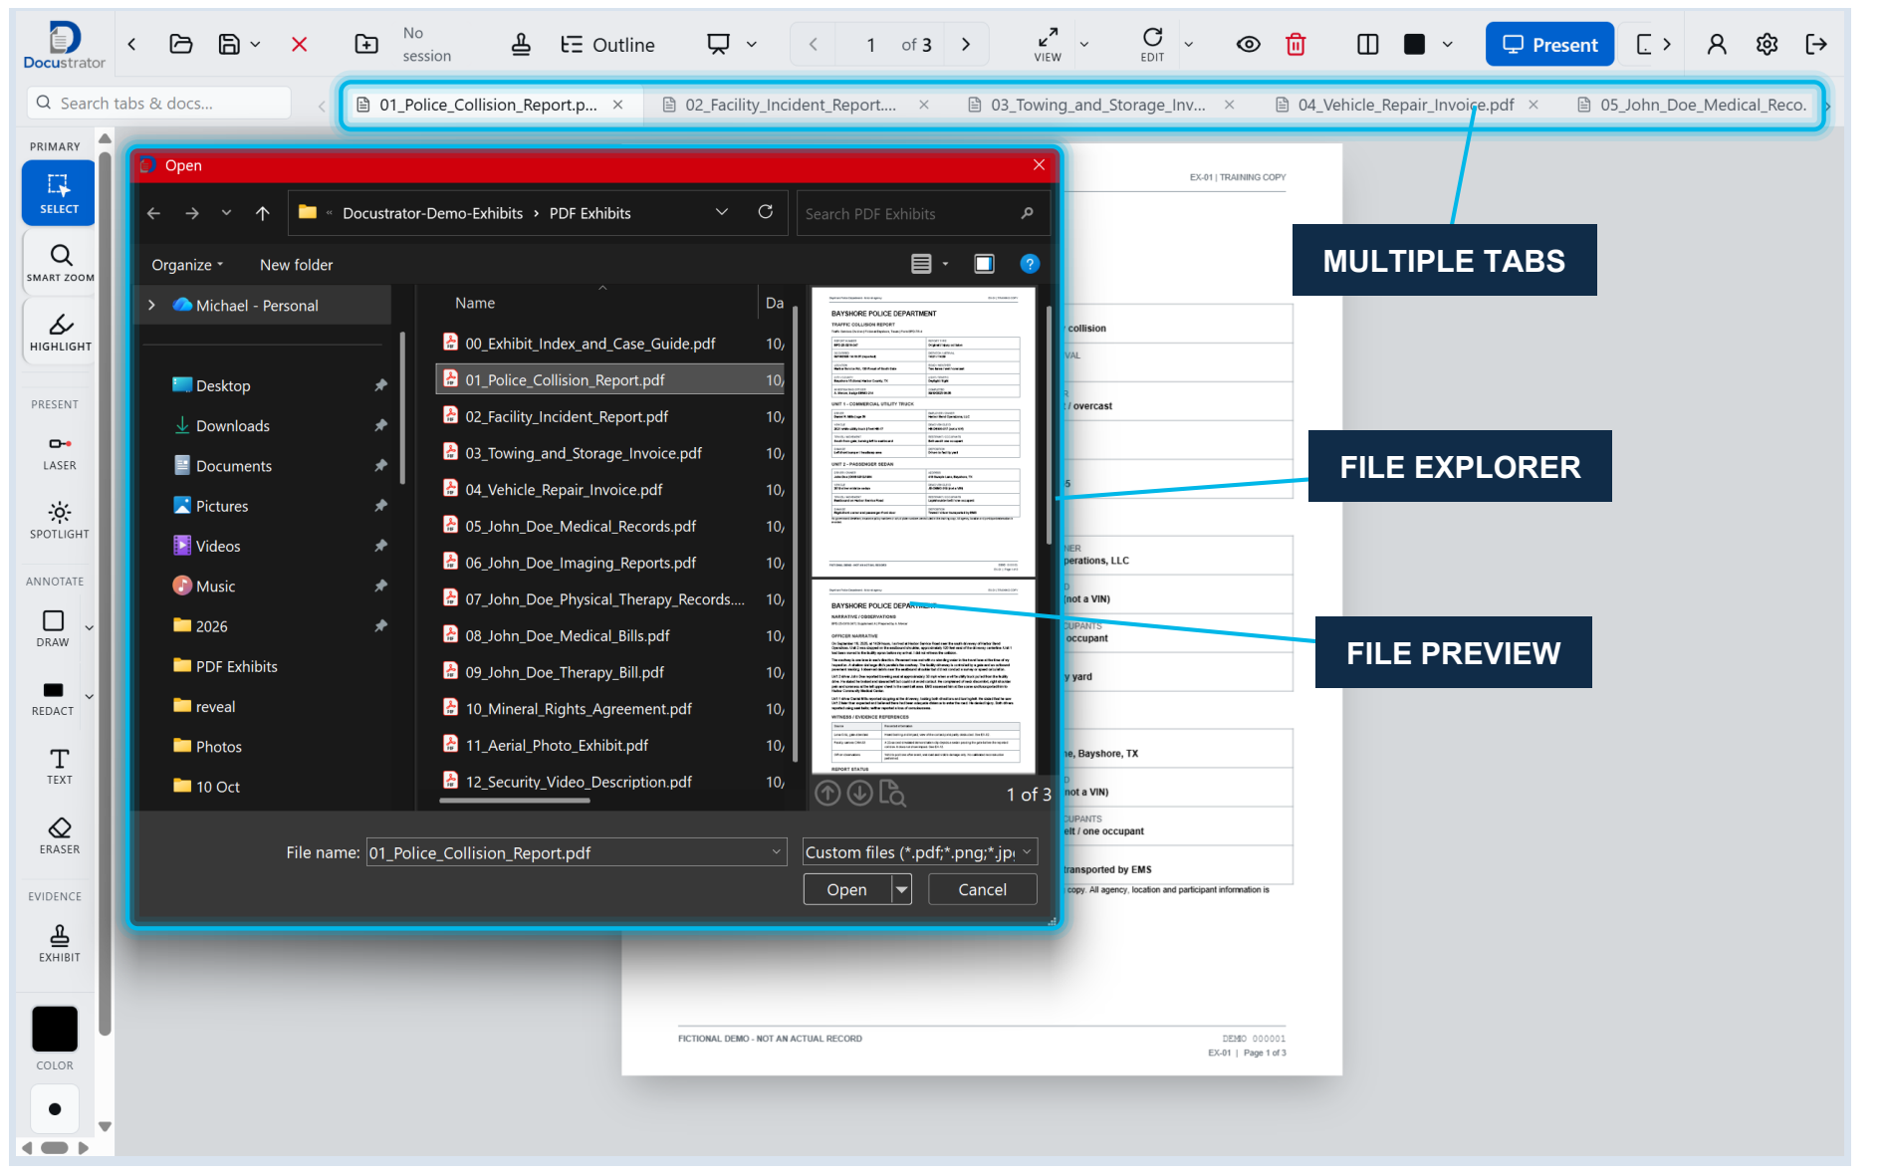The height and width of the screenshot is (1175, 1888).
Task: Turn on the Laser pointer tool
Action: click(x=60, y=452)
